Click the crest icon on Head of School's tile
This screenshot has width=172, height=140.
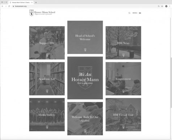click(x=85, y=50)
